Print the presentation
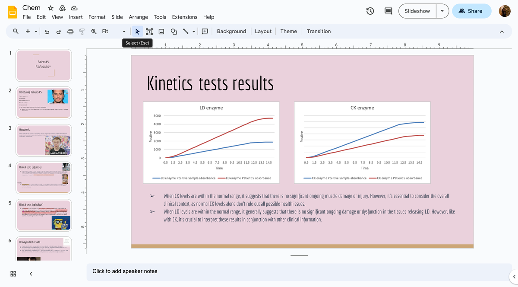Viewport: 518px width, 287px height. click(x=70, y=31)
